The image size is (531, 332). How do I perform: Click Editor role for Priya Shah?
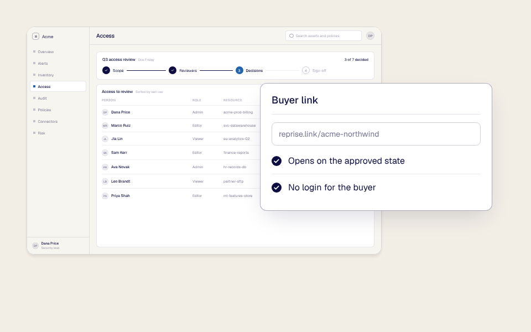[197, 196]
